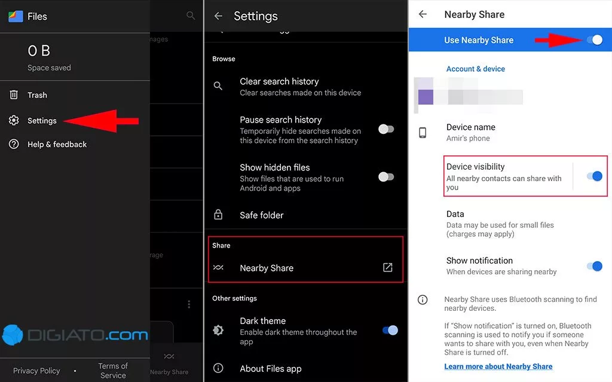
Task: Go back from the Settings screen
Action: pyautogui.click(x=218, y=16)
